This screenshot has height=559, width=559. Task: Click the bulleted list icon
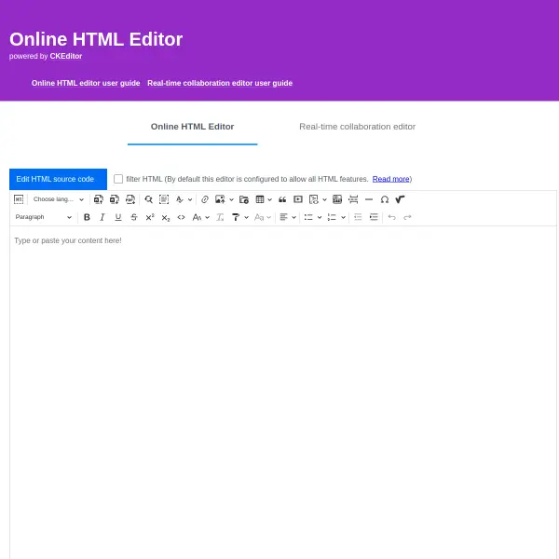(x=308, y=217)
